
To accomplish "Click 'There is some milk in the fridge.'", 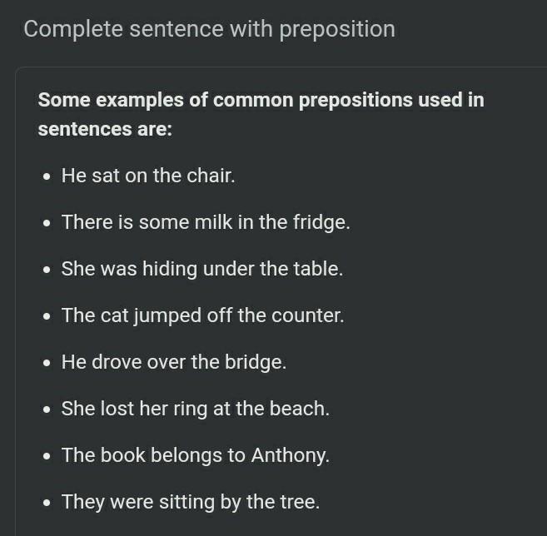I will [206, 223].
